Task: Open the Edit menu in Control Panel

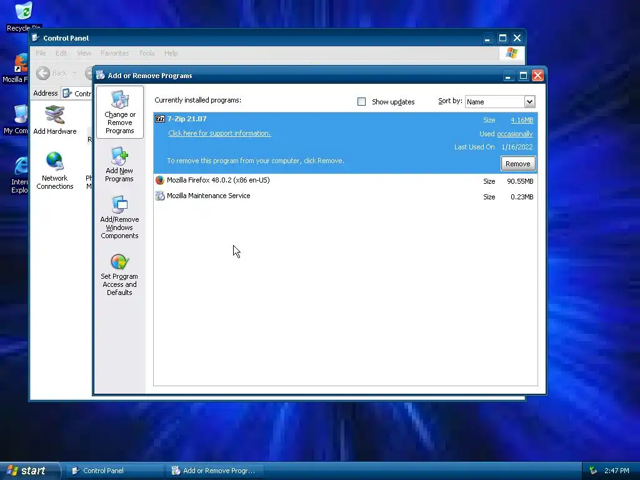Action: (x=61, y=53)
